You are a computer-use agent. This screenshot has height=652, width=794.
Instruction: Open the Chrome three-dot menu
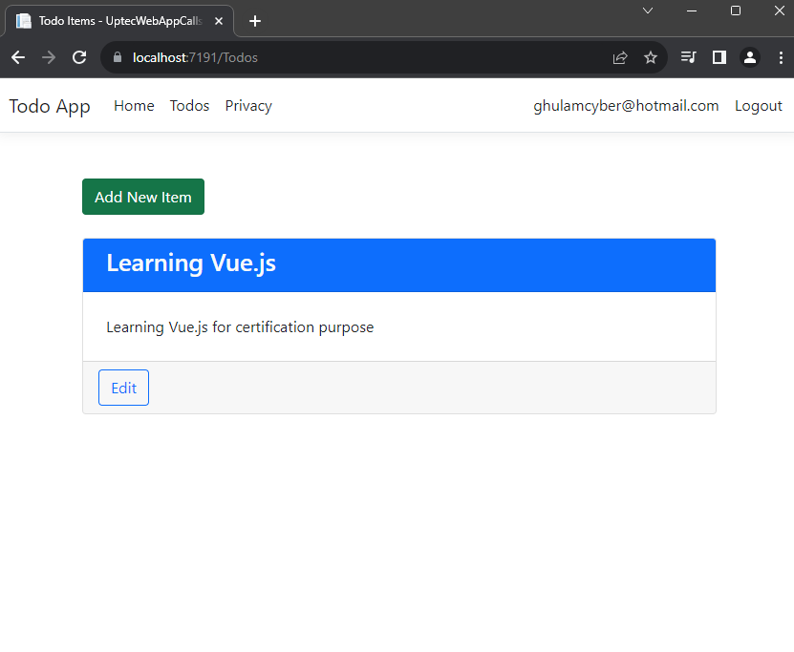[x=781, y=57]
